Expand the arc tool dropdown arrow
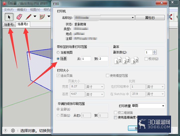 click(x=49, y=16)
